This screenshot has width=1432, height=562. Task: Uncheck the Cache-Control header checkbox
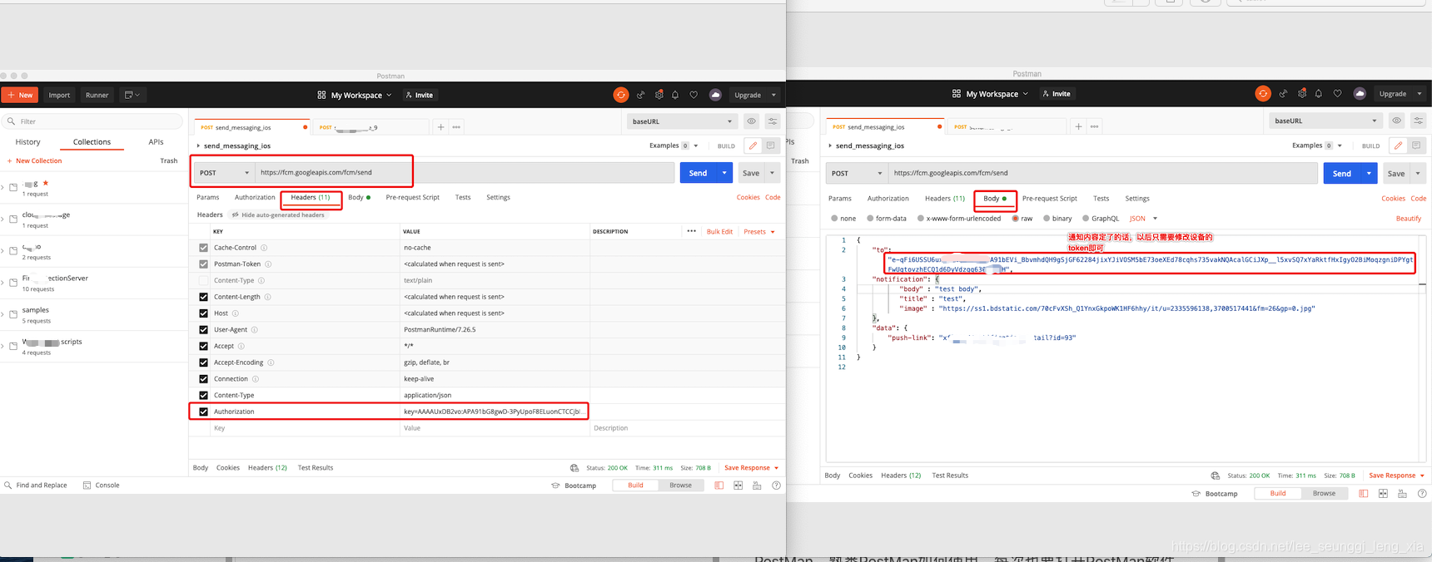point(203,248)
